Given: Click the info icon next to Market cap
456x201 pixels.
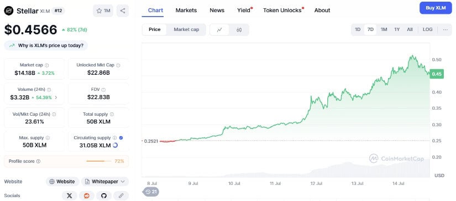Looking at the screenshot, I should [47, 65].
